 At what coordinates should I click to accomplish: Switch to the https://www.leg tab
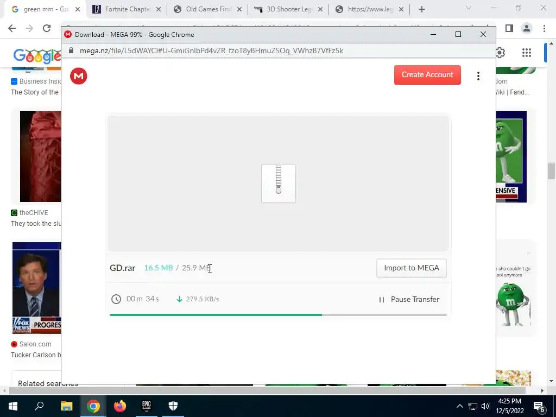[370, 9]
